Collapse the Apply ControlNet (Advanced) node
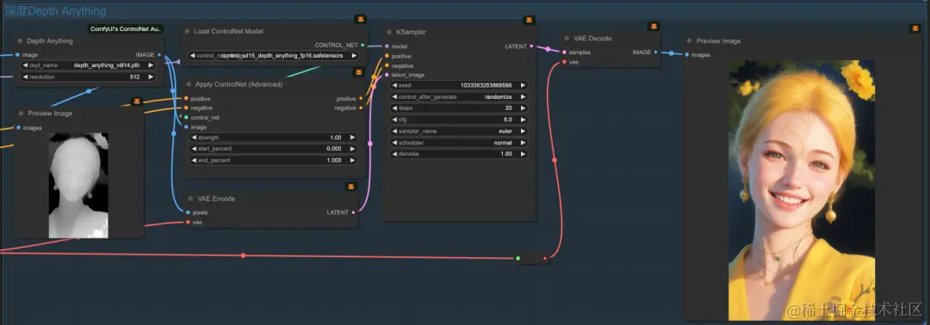Screen dimensions: 930x325 189,84
